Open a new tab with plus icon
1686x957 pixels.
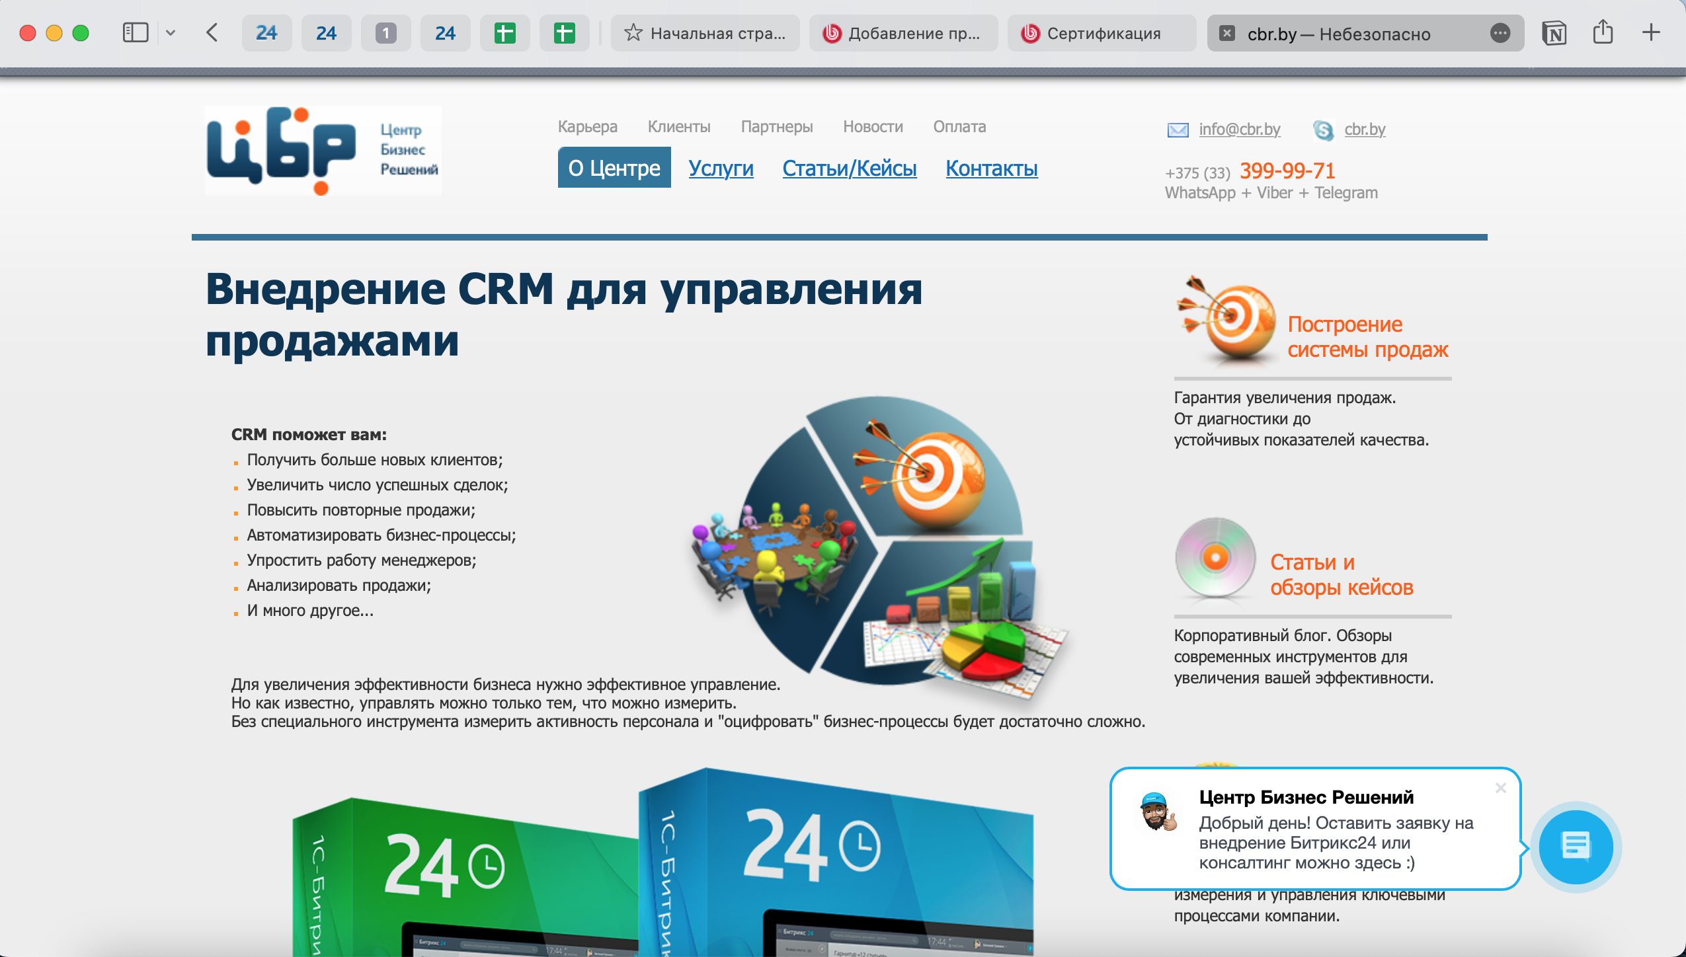[1651, 32]
